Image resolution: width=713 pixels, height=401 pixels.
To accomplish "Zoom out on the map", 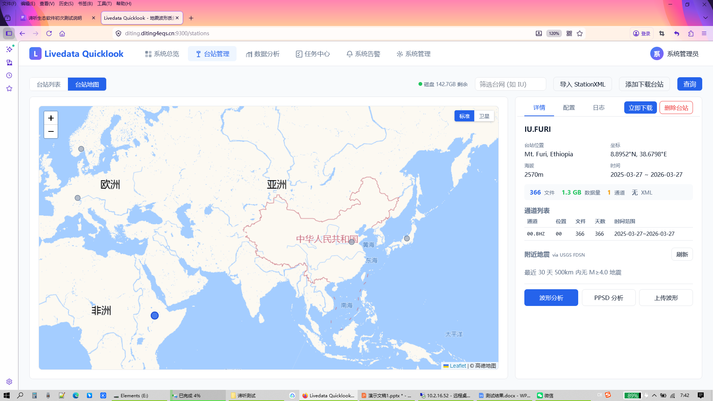I will tap(51, 131).
